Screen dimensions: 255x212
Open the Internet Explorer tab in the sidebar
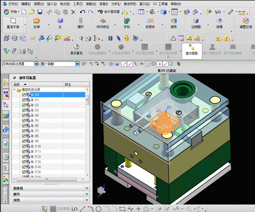6,144
